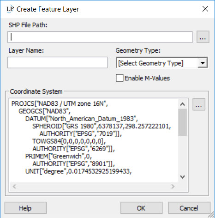
Task: Click the DATUM["North_American_Datum_1983" line
Action: [82, 119]
